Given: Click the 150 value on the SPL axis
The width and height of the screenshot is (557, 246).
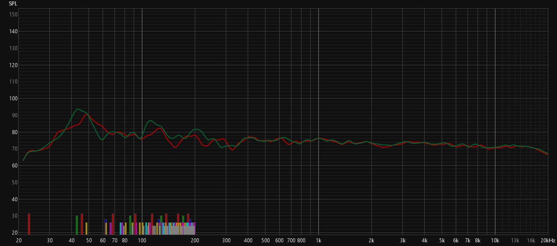Looking at the screenshot, I should click(14, 15).
